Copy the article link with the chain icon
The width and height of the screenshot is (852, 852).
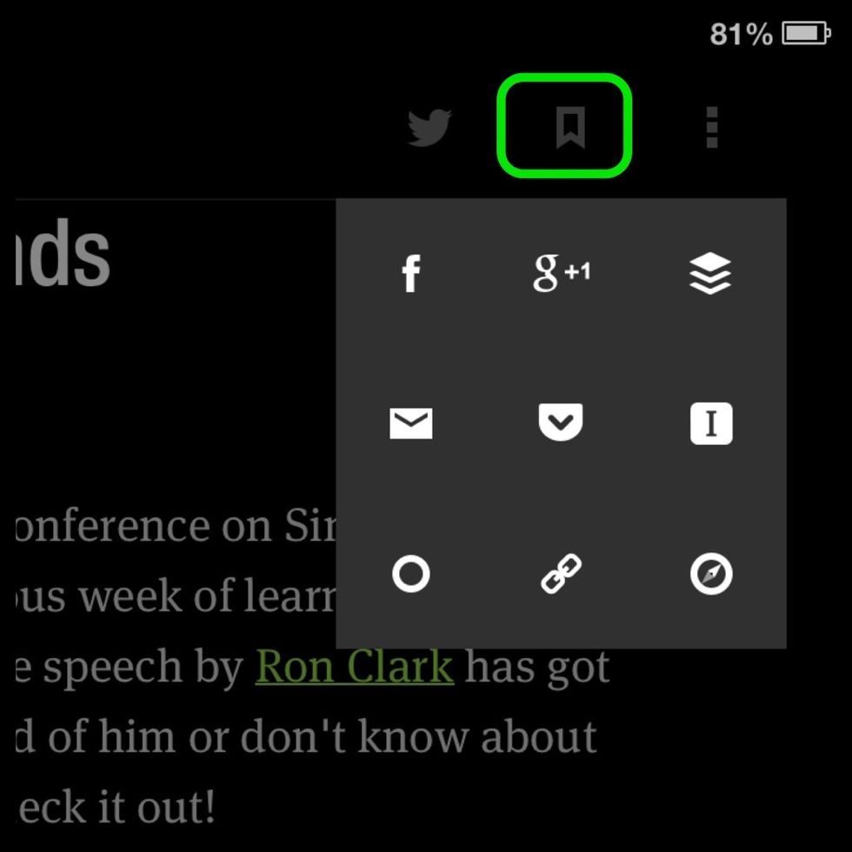pyautogui.click(x=562, y=573)
